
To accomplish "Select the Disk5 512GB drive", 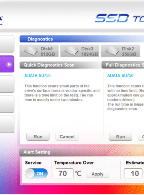I will pyautogui.click(x=39, y=51).
